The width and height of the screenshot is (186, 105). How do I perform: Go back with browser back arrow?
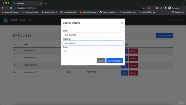[3, 8]
